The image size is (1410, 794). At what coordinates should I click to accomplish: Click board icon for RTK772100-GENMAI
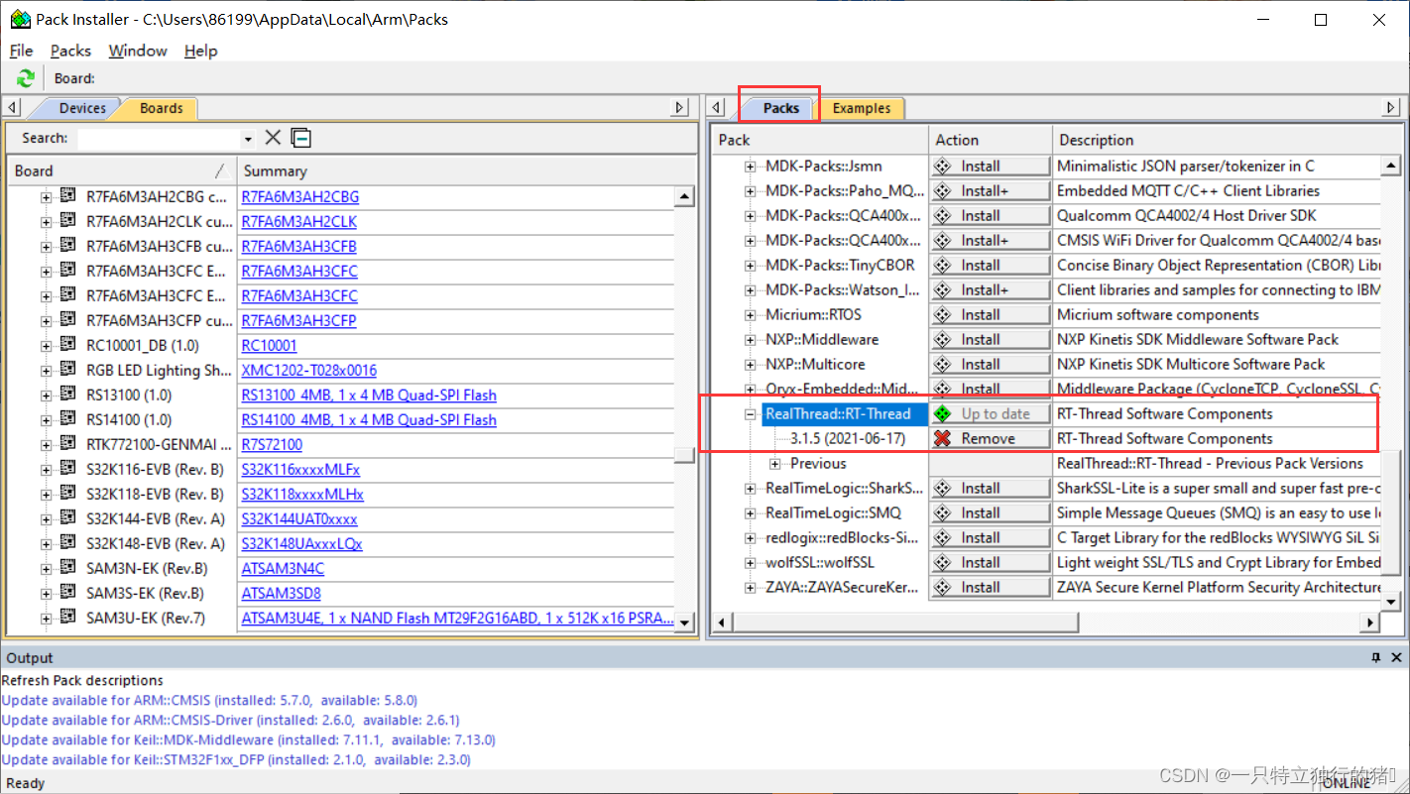[68, 444]
